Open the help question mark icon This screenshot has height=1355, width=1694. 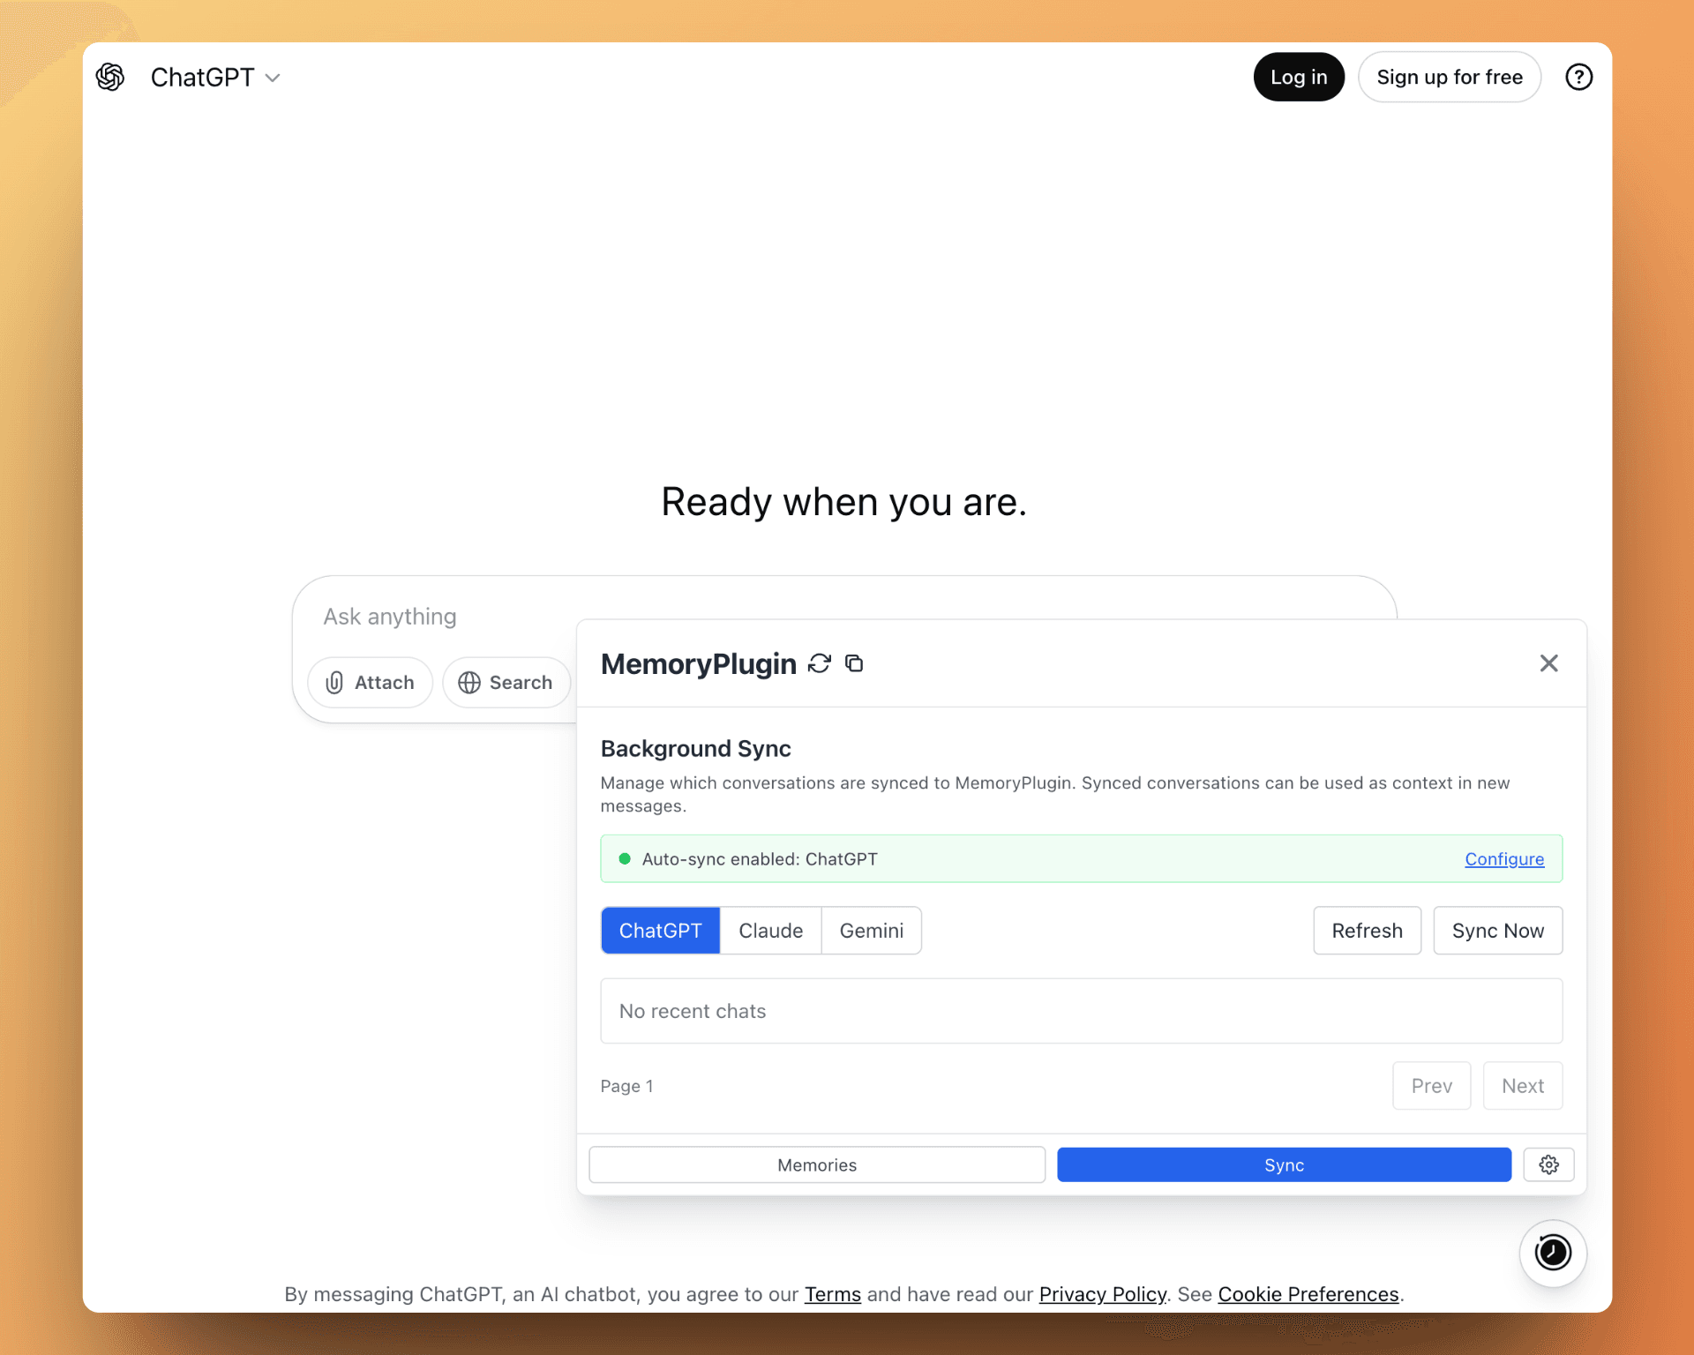(x=1578, y=78)
